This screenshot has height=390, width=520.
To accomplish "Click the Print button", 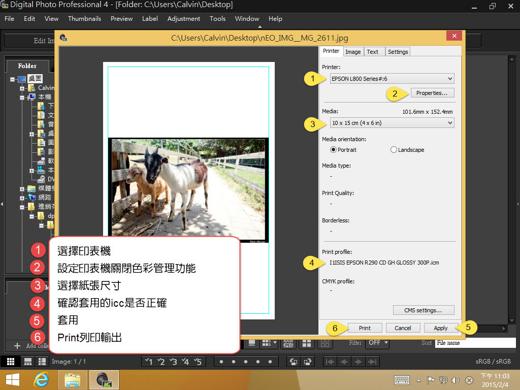I will [x=365, y=328].
